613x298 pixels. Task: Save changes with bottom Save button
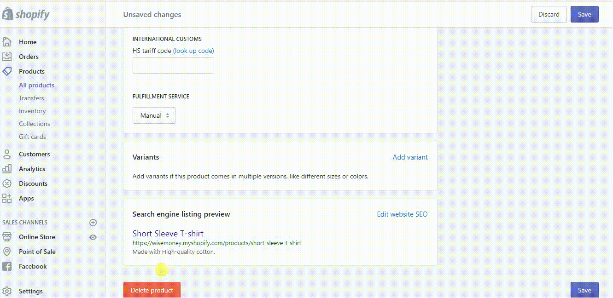pos(584,290)
